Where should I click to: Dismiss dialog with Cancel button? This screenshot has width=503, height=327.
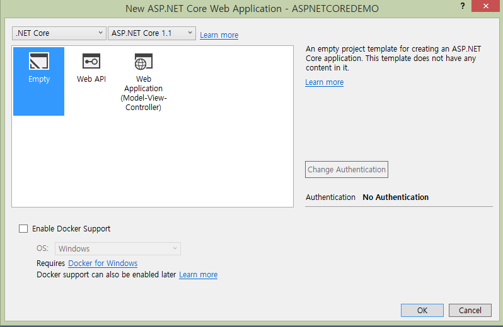click(470, 310)
